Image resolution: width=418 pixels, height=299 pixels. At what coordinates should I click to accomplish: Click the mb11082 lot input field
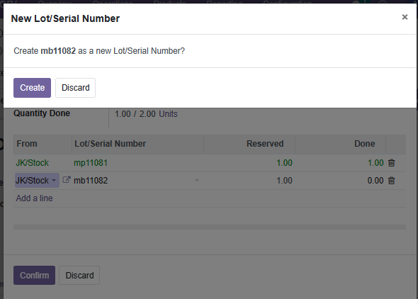(133, 181)
